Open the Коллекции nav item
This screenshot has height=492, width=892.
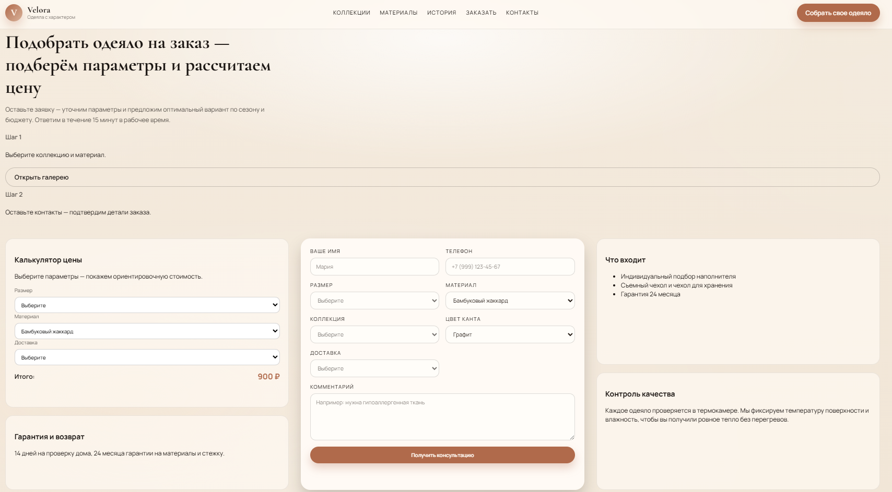[x=351, y=13]
